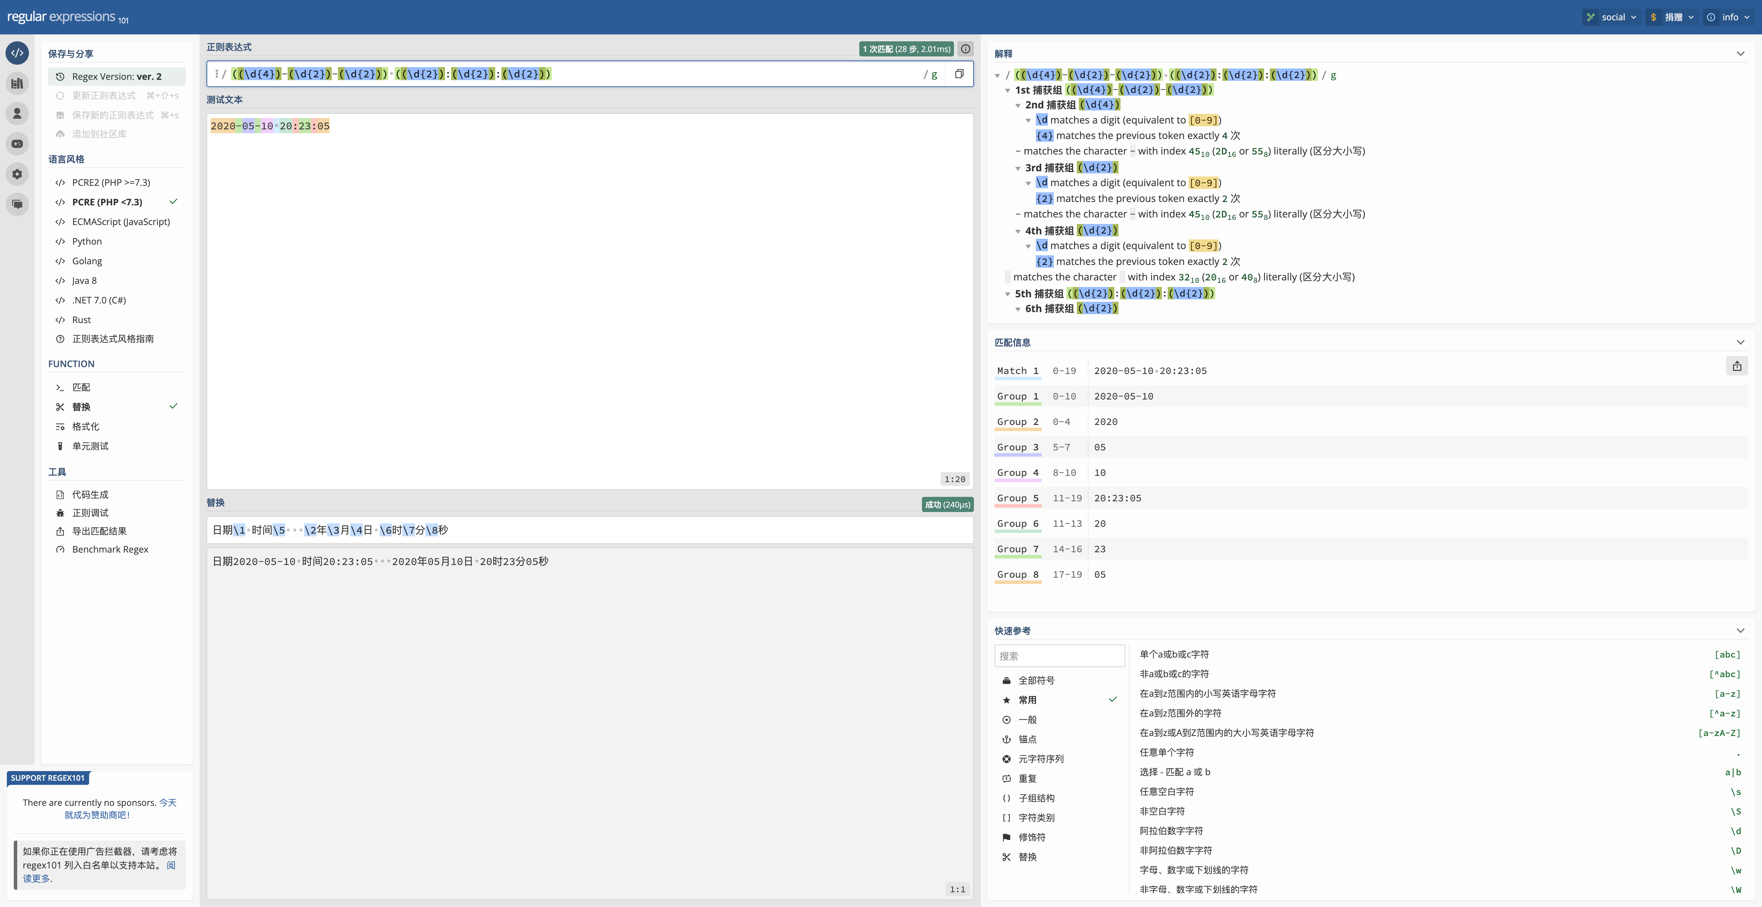1762x907 pixels.
Task: Click the Group 8 color label
Action: 1018,575
